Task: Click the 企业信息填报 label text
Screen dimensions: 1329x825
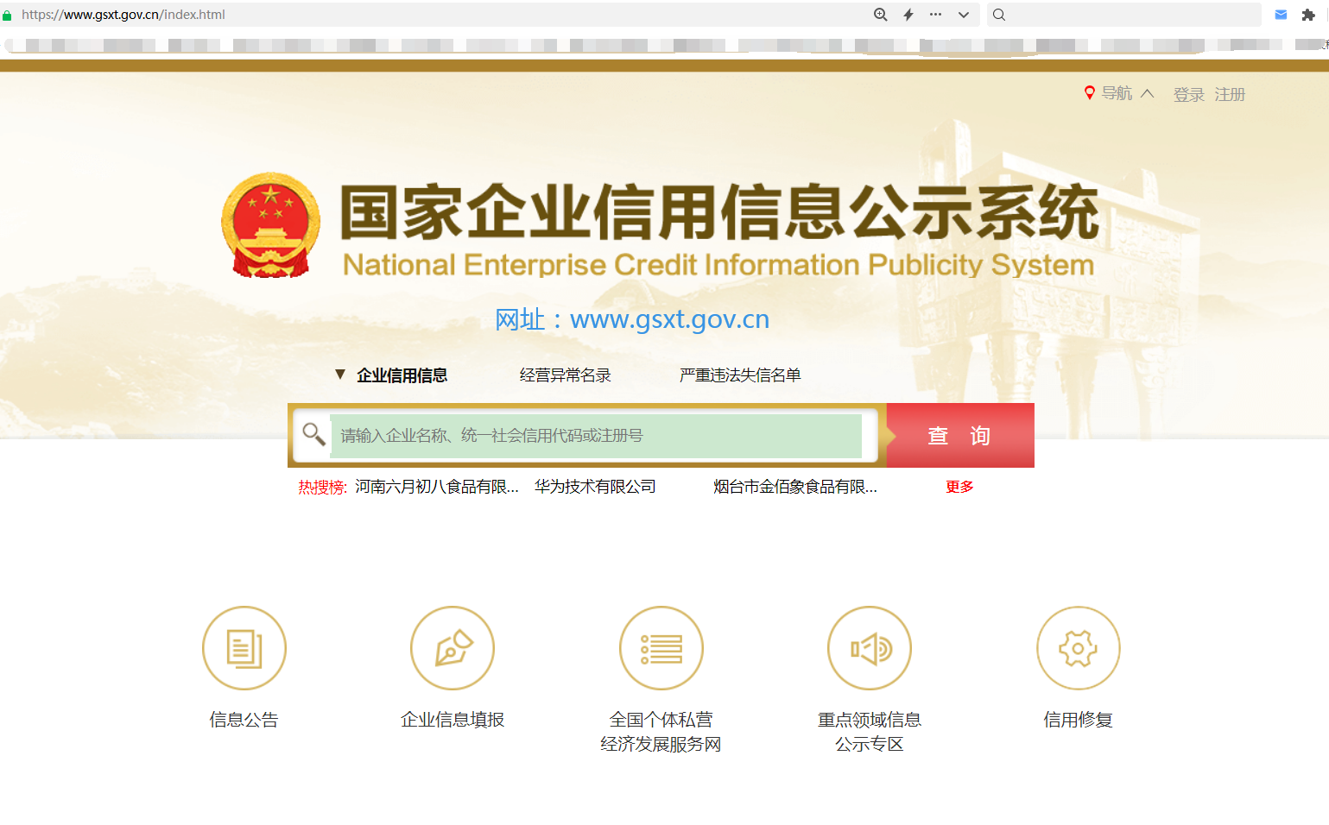Action: point(452,720)
